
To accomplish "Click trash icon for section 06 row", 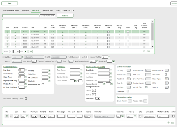I will 8,47.
